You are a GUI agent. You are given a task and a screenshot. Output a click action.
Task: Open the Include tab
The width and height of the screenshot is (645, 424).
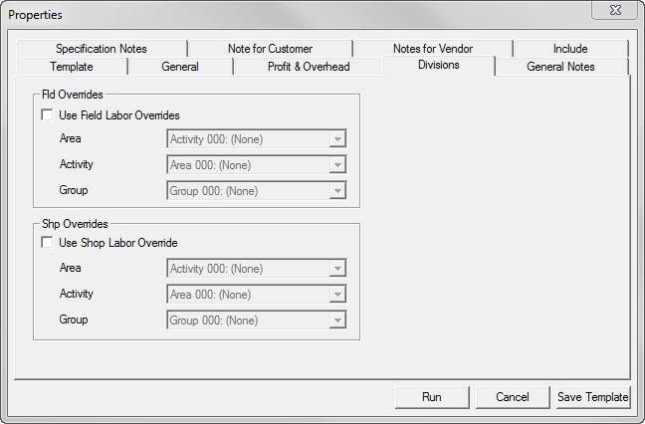pos(570,49)
